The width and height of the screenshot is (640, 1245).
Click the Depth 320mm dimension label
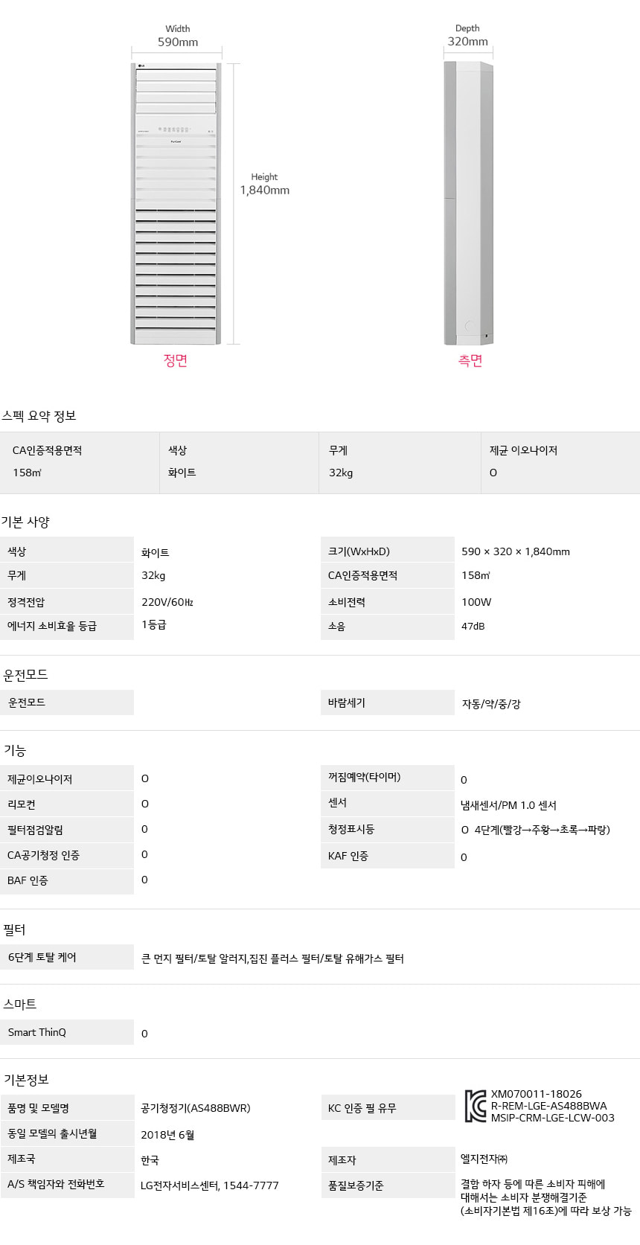point(467,36)
